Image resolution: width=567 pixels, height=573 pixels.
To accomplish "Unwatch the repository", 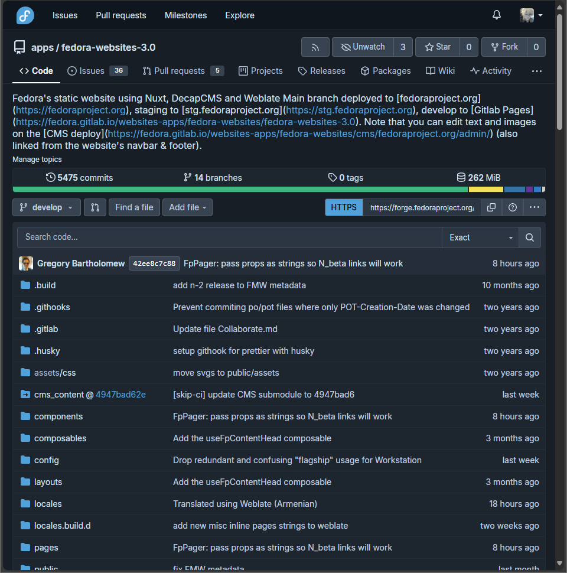I will tap(363, 47).
